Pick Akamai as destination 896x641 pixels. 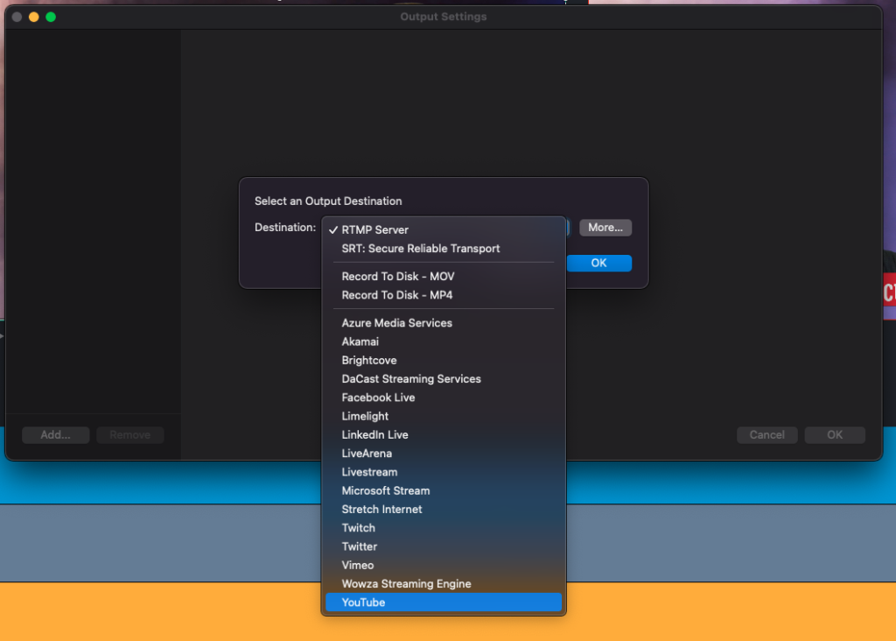click(444, 342)
